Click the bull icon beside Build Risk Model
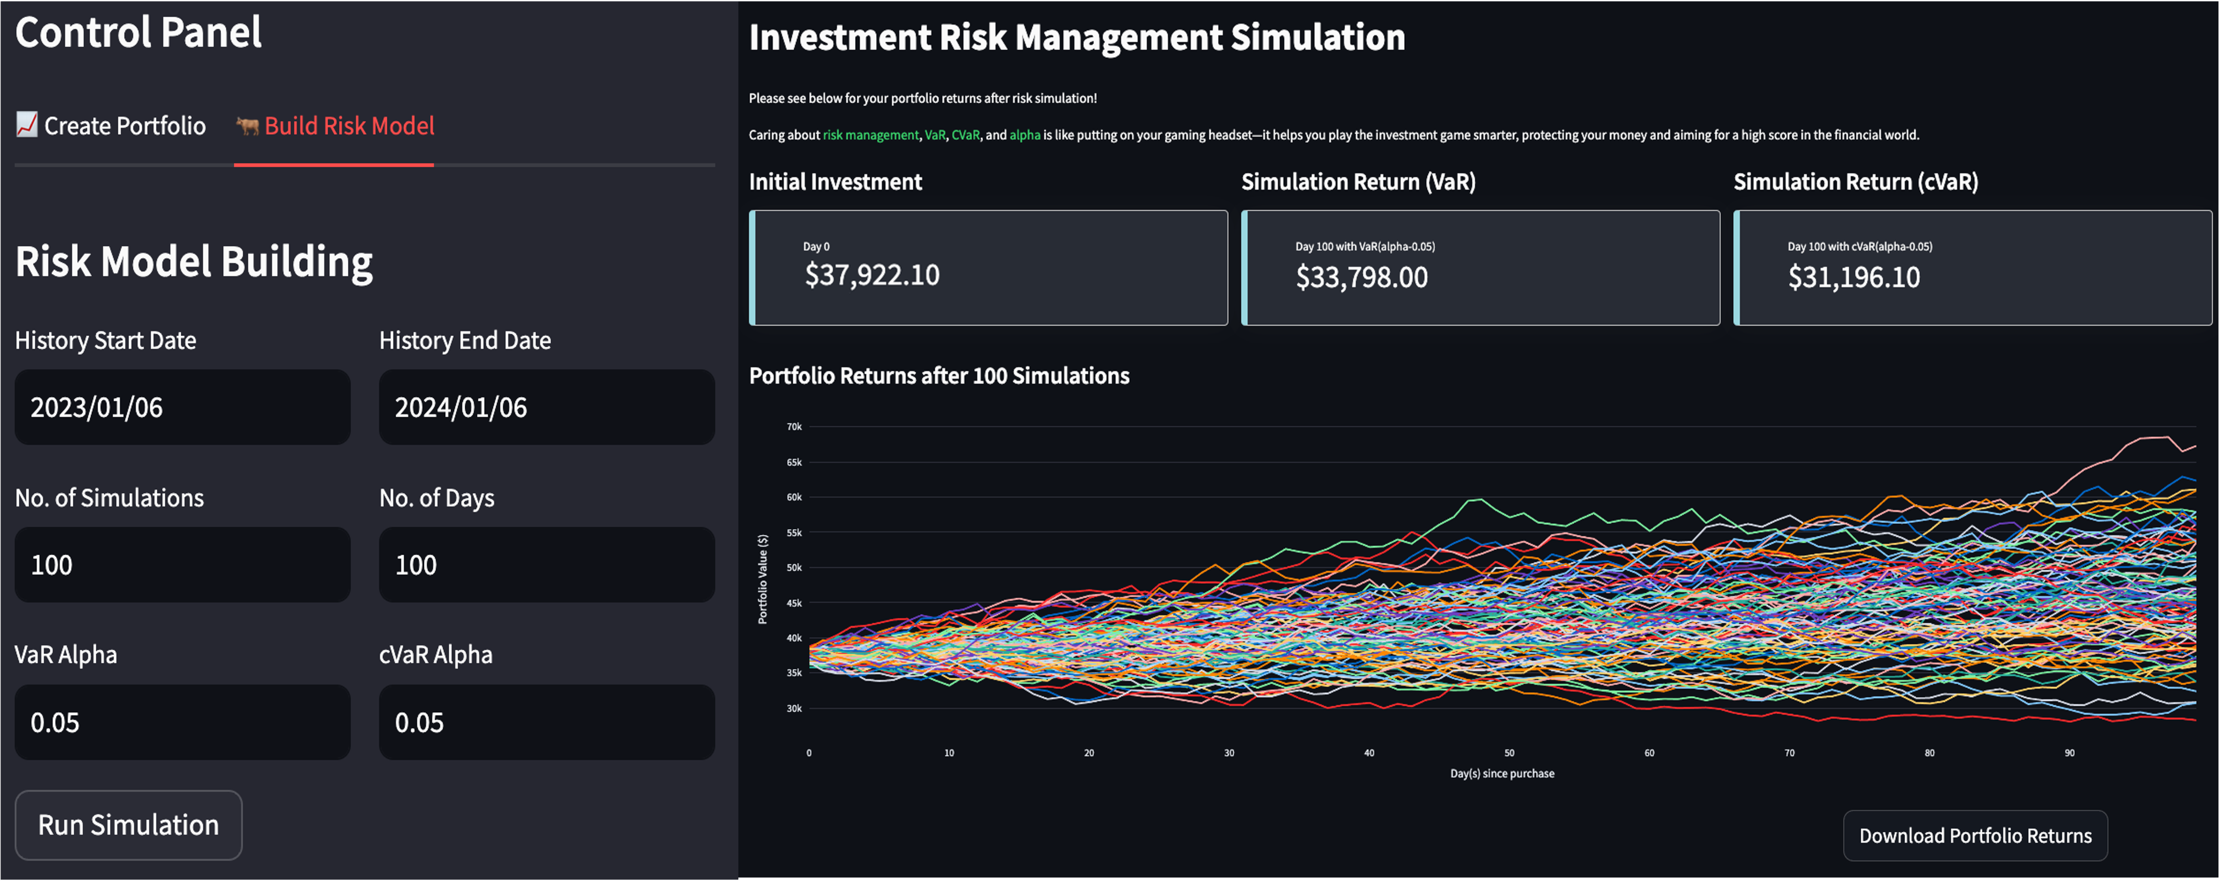 pyautogui.click(x=247, y=127)
